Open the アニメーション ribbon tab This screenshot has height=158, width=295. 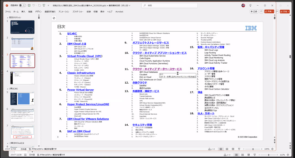pos(64,12)
